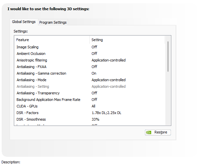This screenshot has height=165, width=202.
Task: Click the DSR - Smoothness 33% value
Action: click(95, 119)
